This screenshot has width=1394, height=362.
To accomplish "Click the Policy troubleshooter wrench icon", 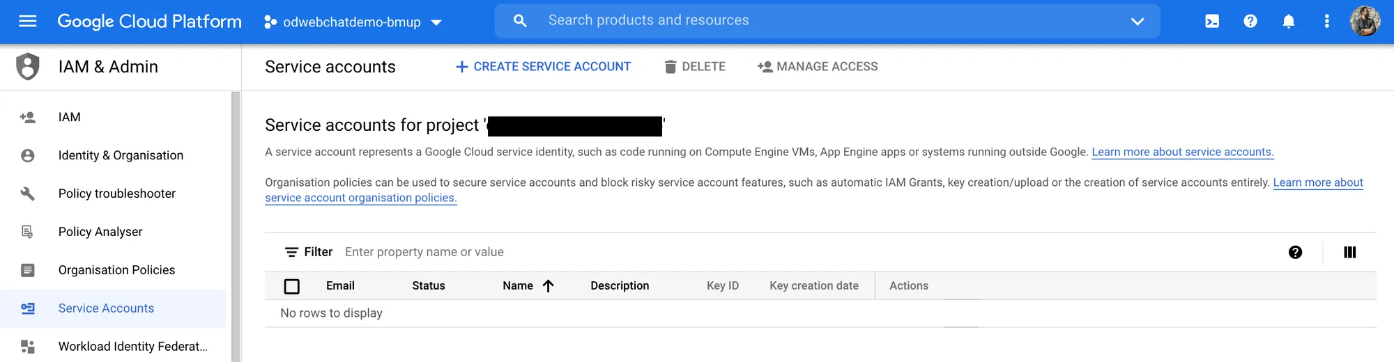I will pos(28,194).
